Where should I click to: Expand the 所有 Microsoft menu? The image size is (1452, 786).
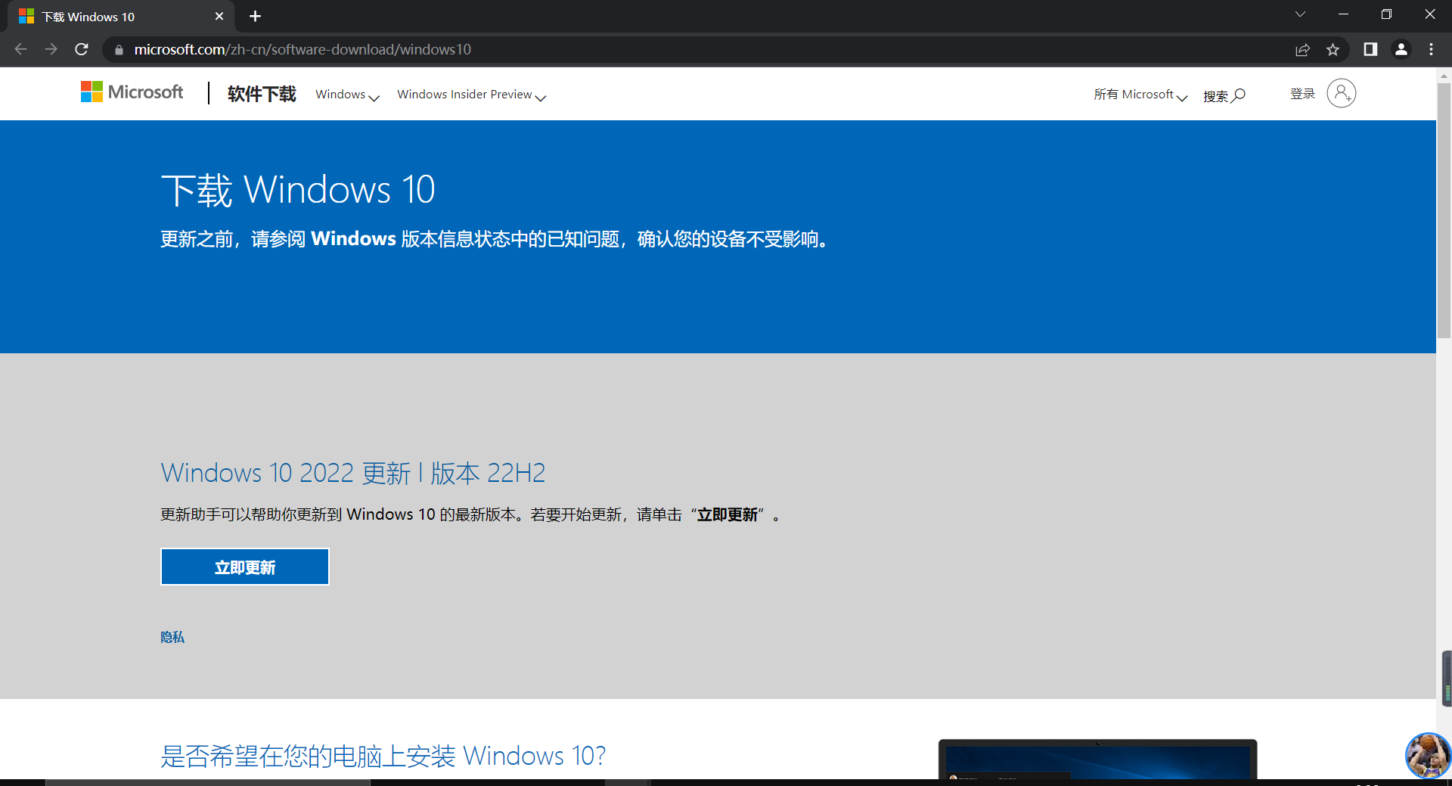tap(1140, 95)
